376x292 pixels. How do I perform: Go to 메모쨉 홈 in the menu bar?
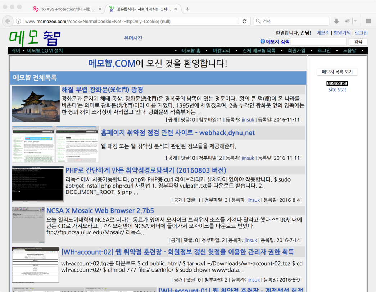[x=191, y=51]
